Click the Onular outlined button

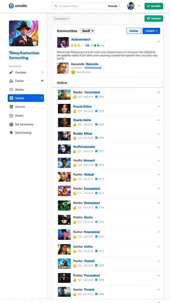134,31
